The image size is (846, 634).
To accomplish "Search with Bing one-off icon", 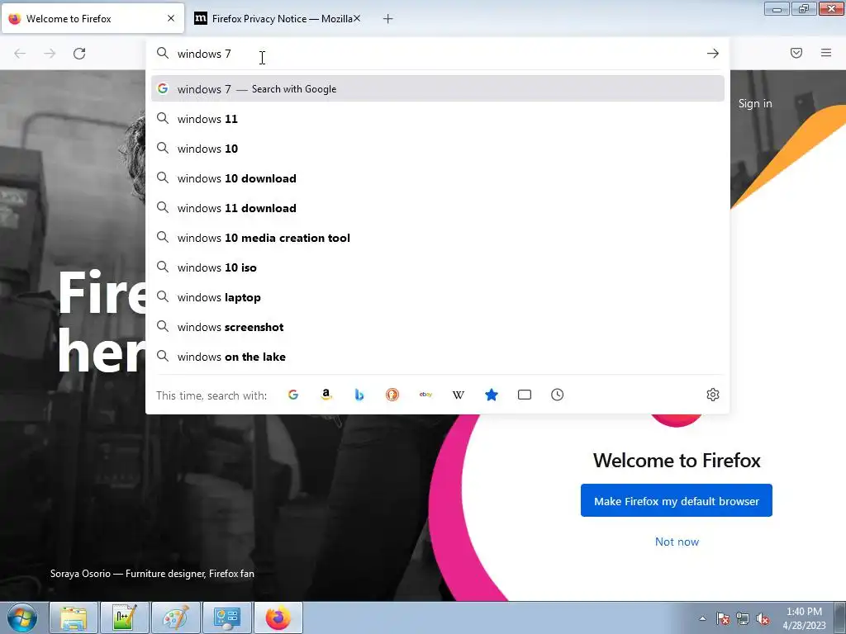I will 359,395.
